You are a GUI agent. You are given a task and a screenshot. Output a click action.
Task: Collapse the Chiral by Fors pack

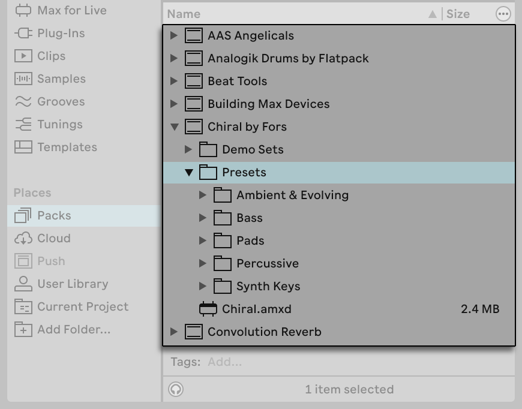[175, 127]
